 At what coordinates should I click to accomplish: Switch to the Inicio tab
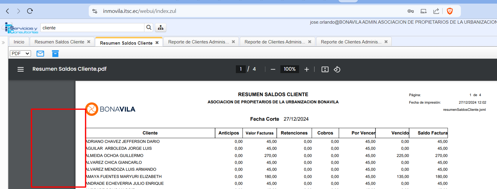point(19,42)
